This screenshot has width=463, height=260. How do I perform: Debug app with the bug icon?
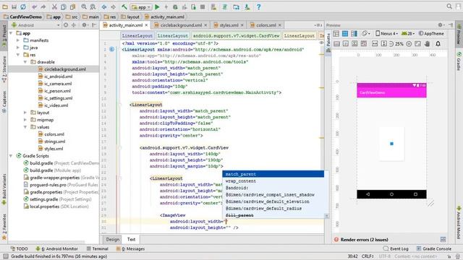(175, 6)
